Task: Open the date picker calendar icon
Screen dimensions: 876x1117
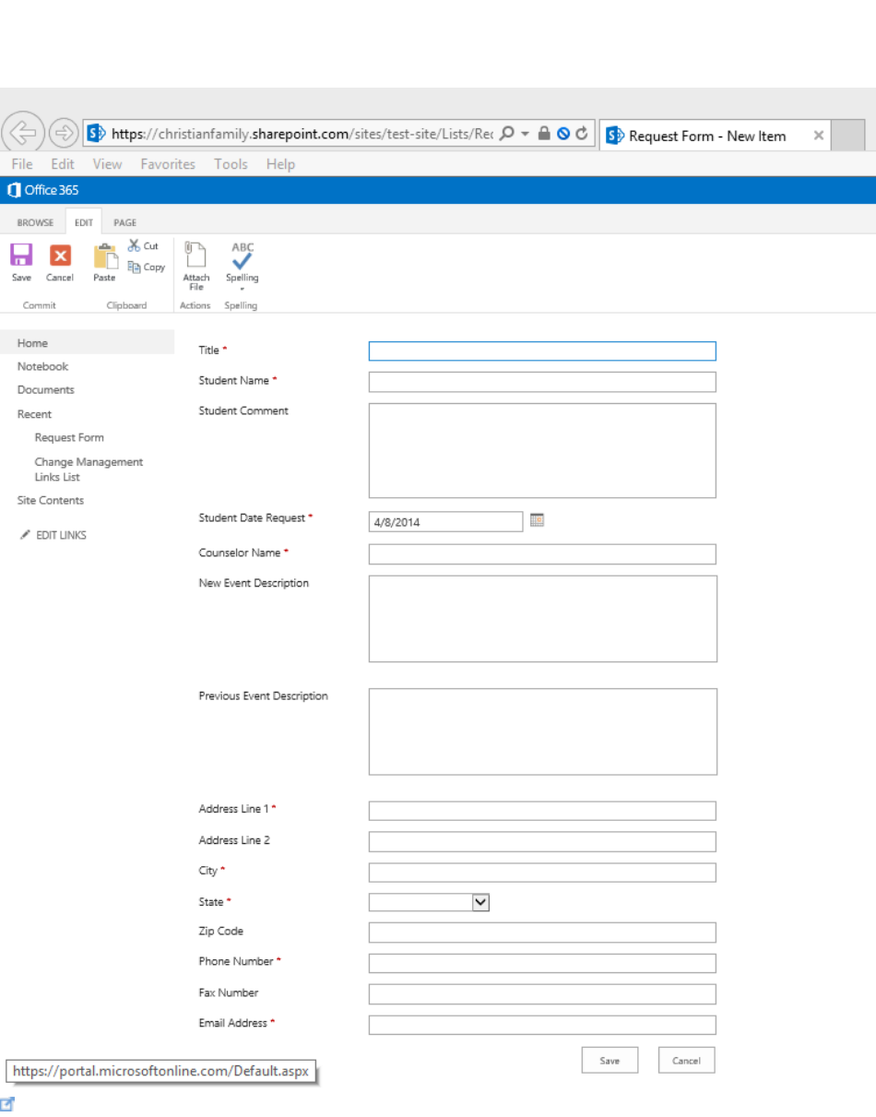Action: [x=538, y=521]
